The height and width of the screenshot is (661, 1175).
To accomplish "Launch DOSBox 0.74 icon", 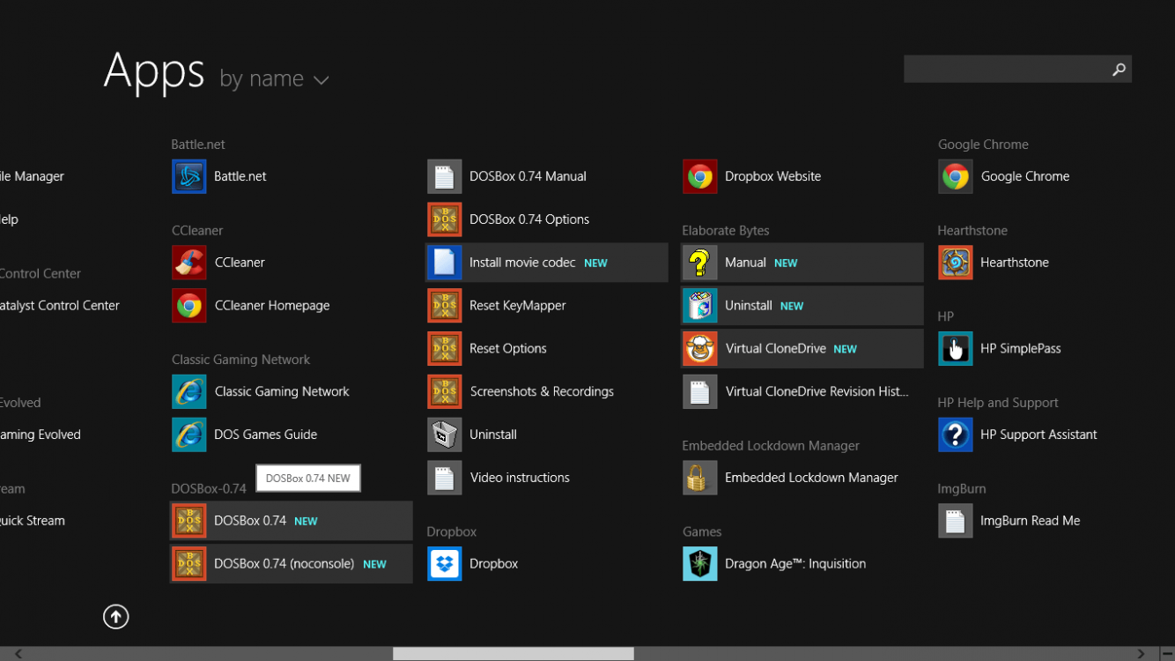I will pyautogui.click(x=188, y=521).
